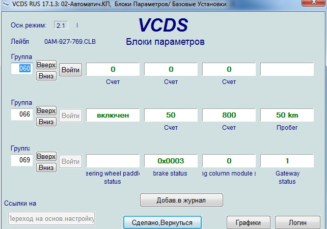The image size is (327, 229).
Task: Click the Ссылки на label
Action: click(x=20, y=204)
